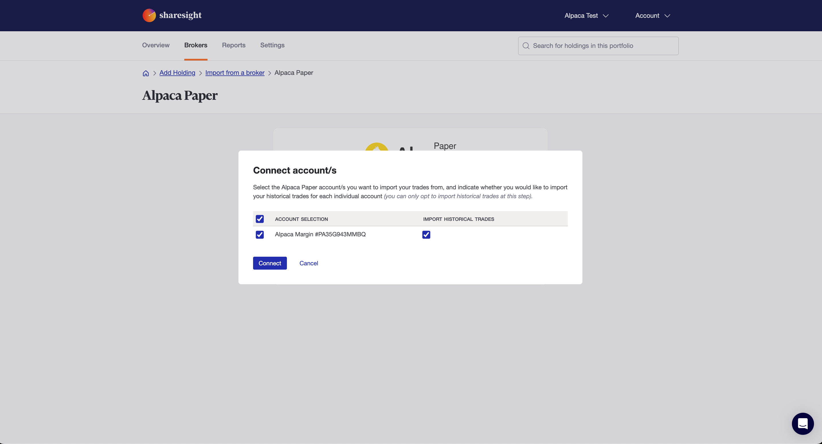Switch to the Overview tab
Viewport: 822px width, 444px height.
[156, 45]
